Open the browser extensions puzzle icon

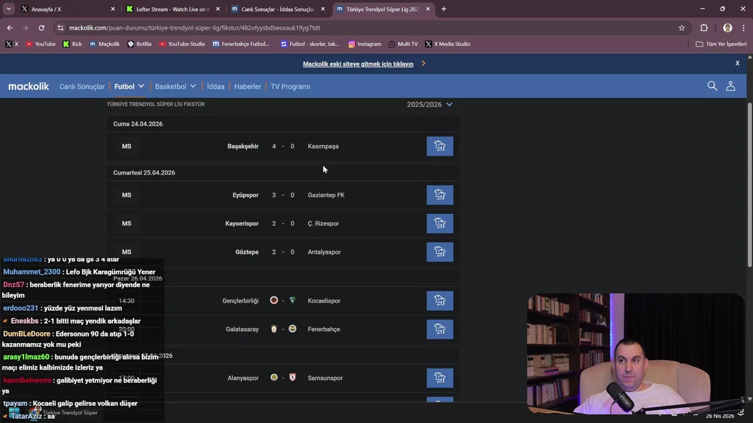point(704,28)
